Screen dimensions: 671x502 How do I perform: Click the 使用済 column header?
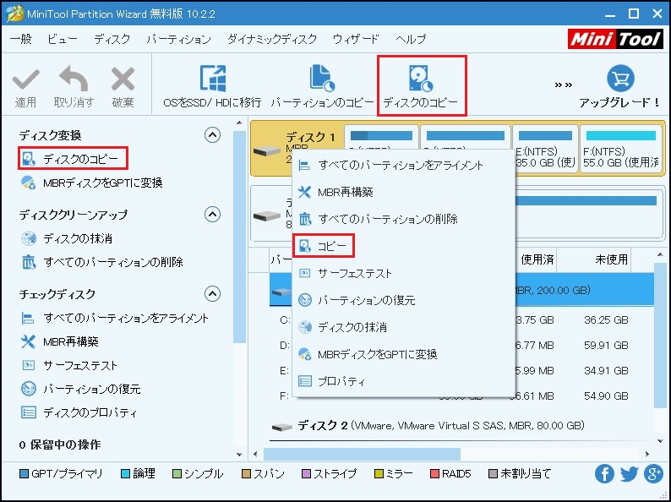coord(537,259)
